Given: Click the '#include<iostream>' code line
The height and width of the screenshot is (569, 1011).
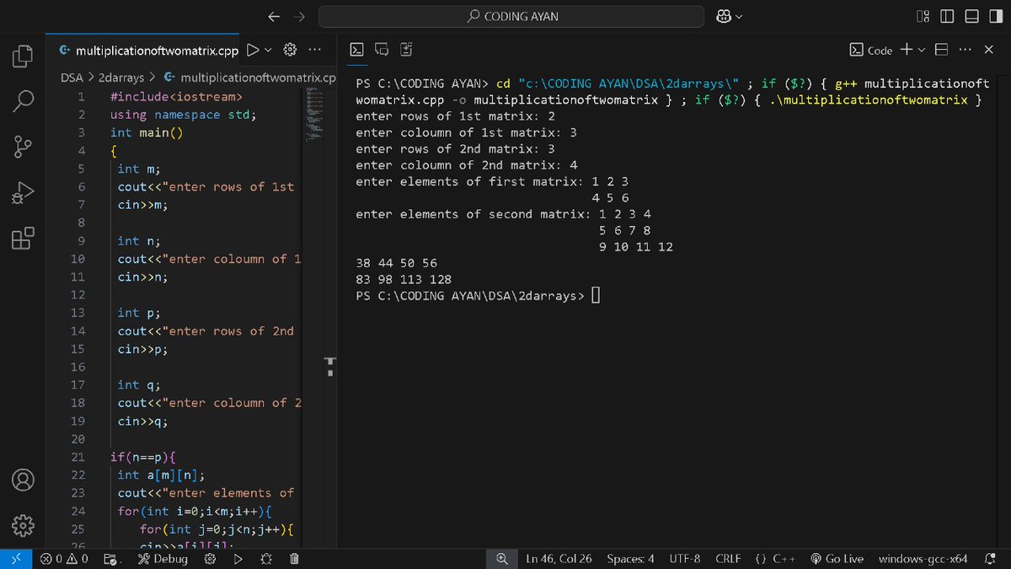Looking at the screenshot, I should pos(177,97).
